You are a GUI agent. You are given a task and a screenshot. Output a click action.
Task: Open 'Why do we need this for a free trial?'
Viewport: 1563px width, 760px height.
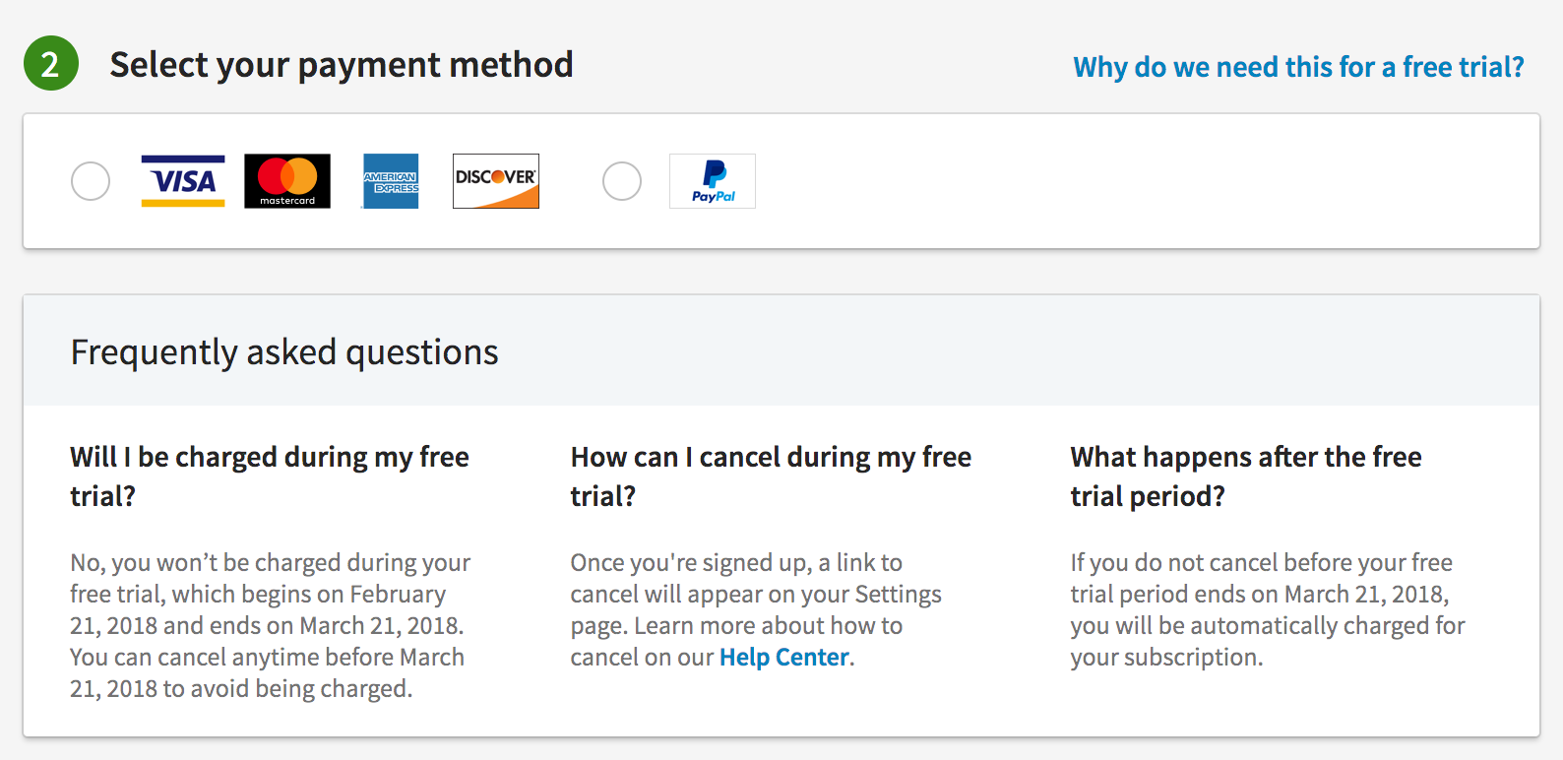tap(1298, 67)
